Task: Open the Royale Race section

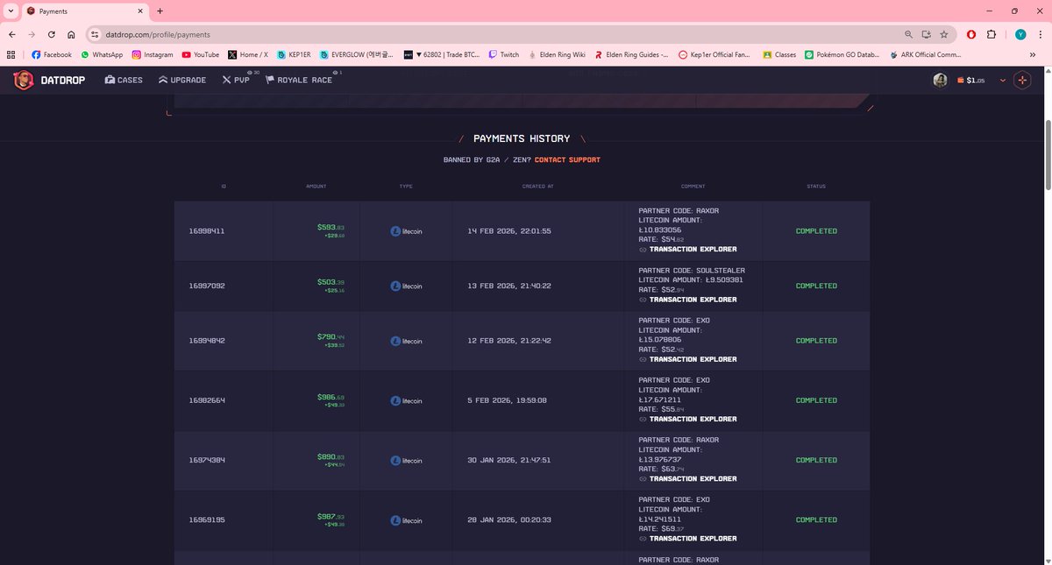Action: (x=299, y=80)
